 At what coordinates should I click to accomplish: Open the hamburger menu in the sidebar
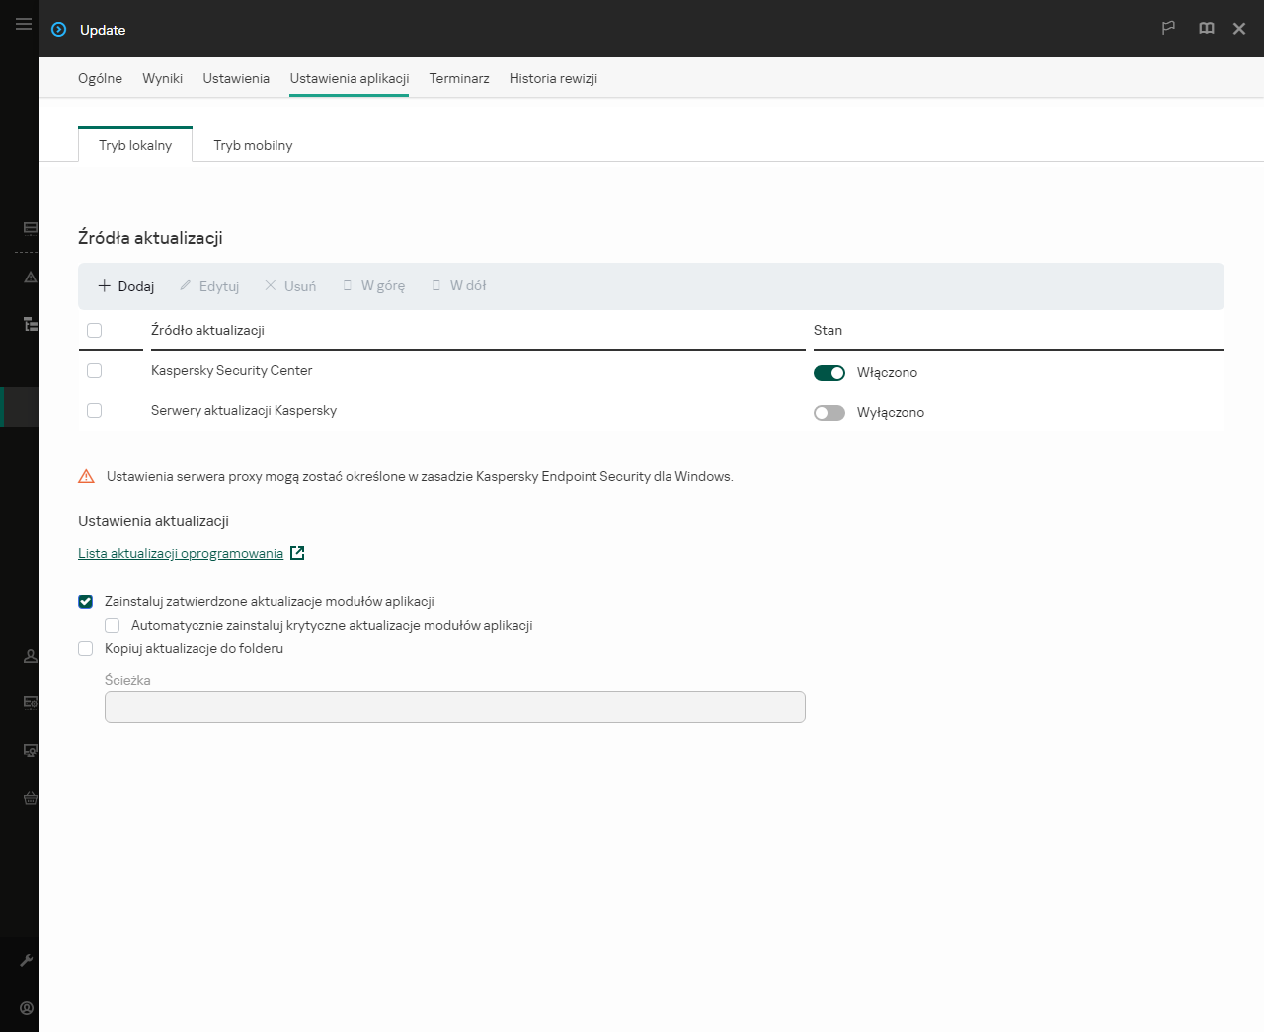pyautogui.click(x=24, y=24)
